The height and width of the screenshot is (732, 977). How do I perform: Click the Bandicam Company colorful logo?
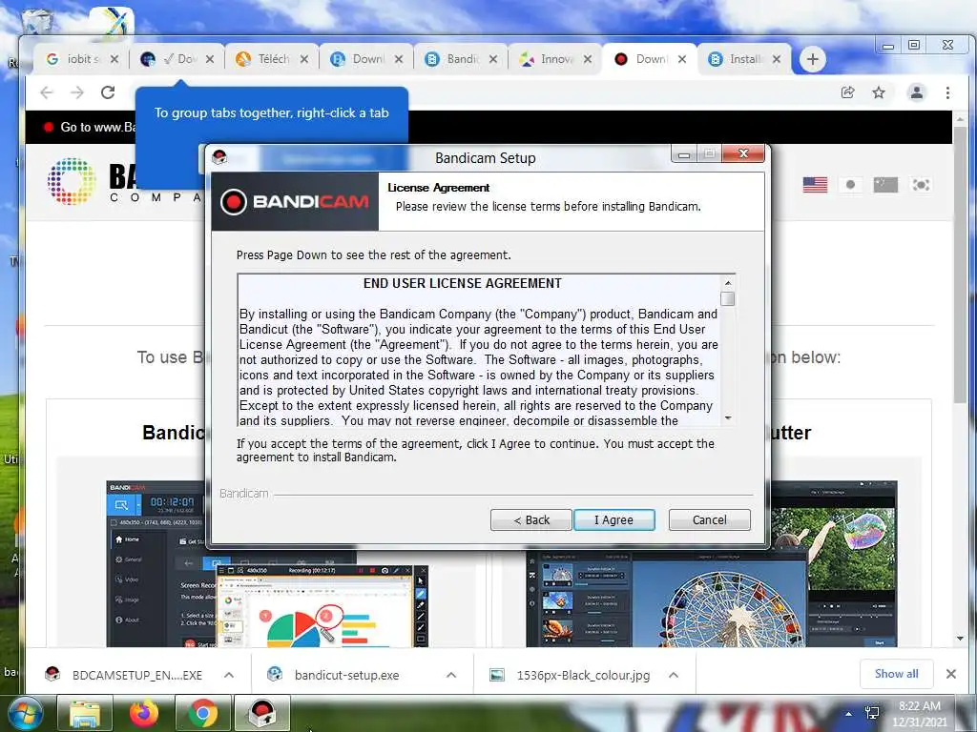[x=72, y=181]
